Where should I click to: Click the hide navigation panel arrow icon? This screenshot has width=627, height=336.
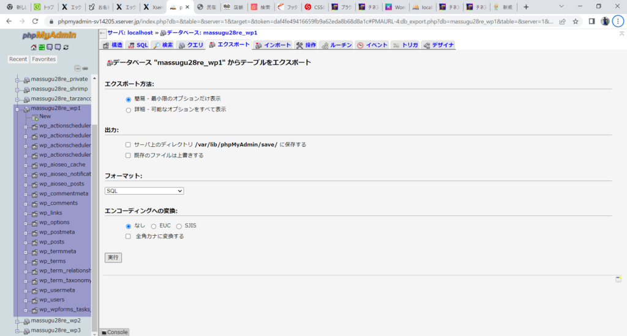coord(102,33)
